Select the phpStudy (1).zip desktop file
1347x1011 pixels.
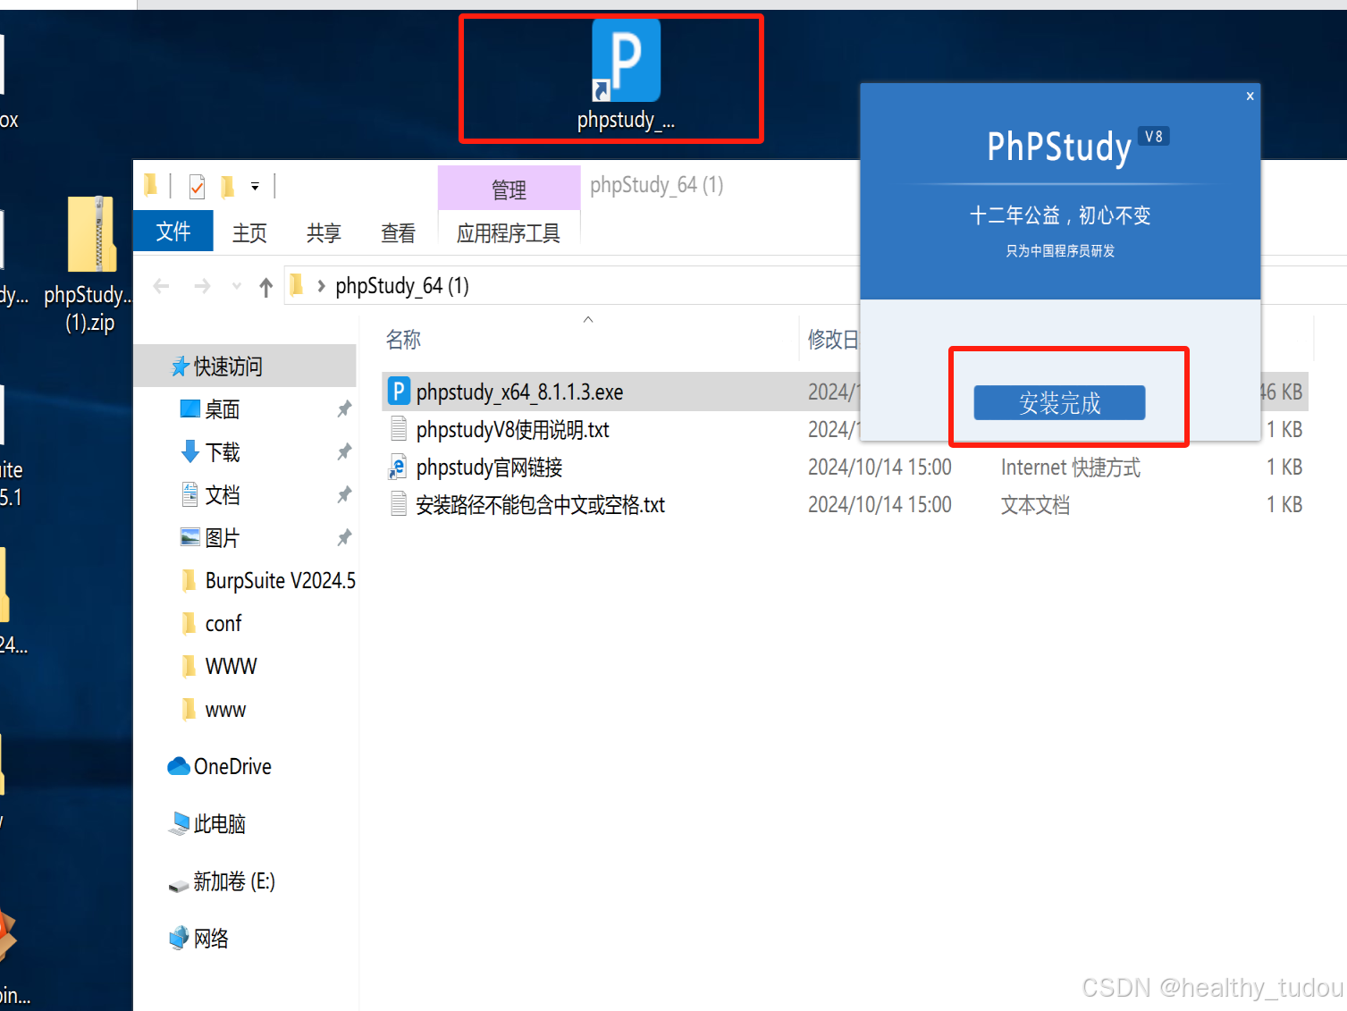[x=91, y=264]
